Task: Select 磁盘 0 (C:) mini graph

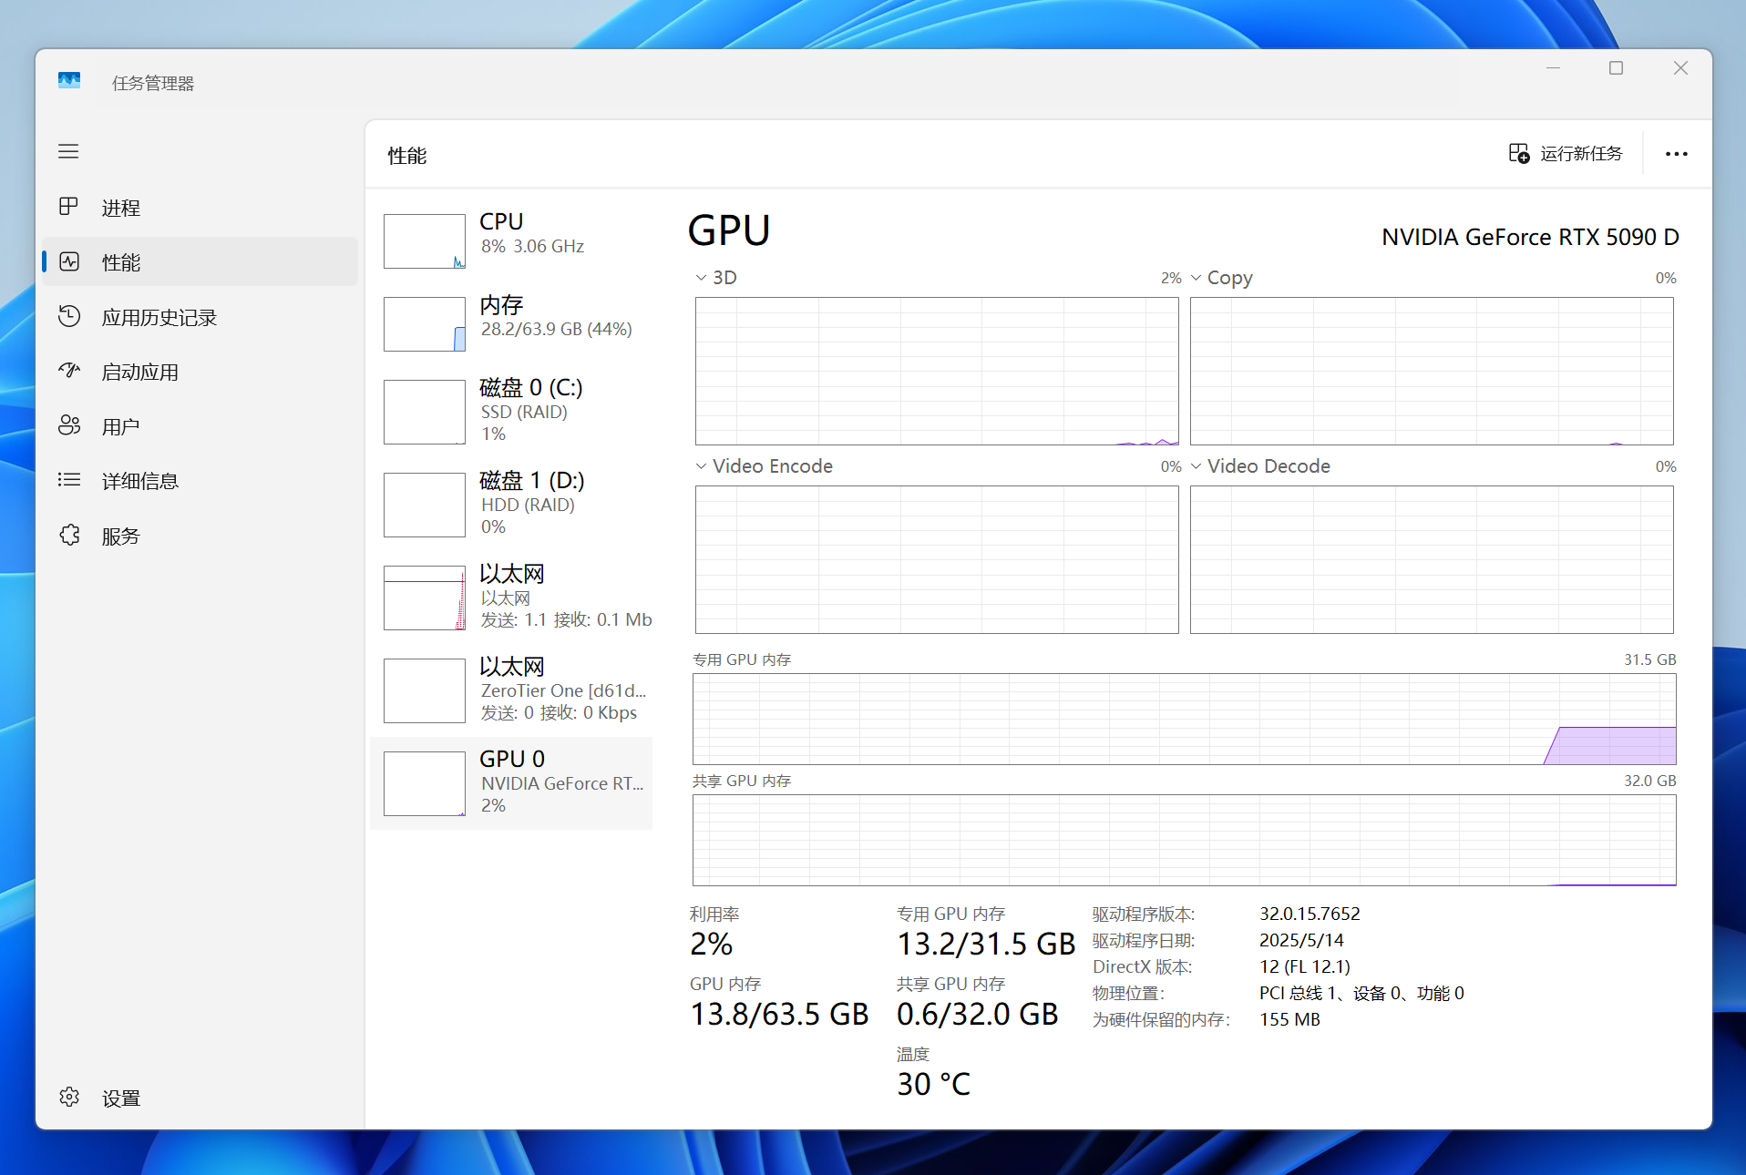Action: click(x=425, y=412)
